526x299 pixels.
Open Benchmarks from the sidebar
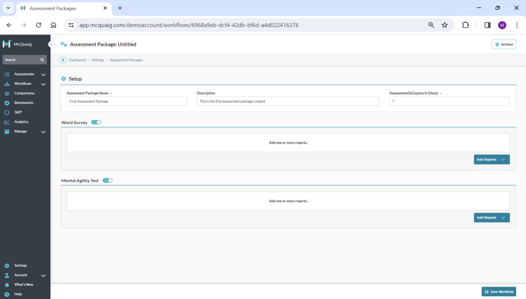(x=23, y=103)
